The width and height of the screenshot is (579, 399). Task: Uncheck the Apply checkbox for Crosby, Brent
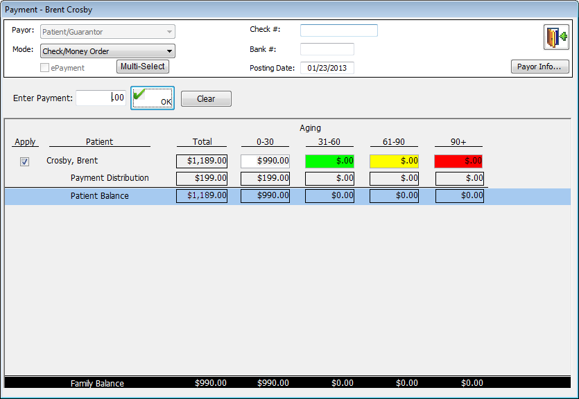tap(25, 161)
